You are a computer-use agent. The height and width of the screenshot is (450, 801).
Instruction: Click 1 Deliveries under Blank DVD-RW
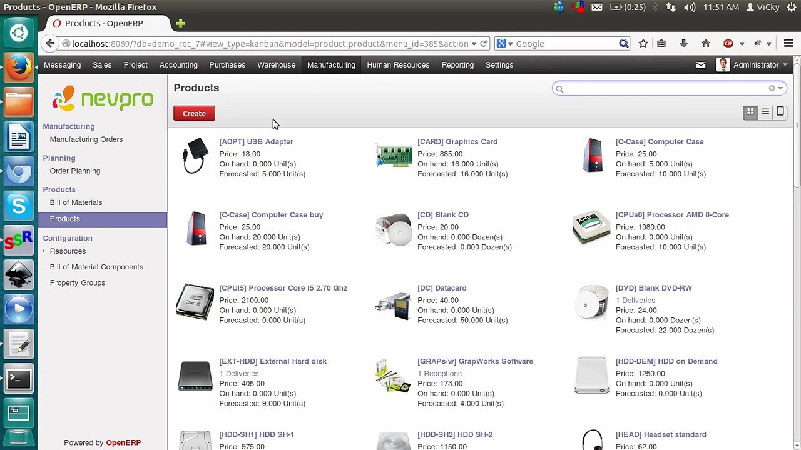point(635,301)
